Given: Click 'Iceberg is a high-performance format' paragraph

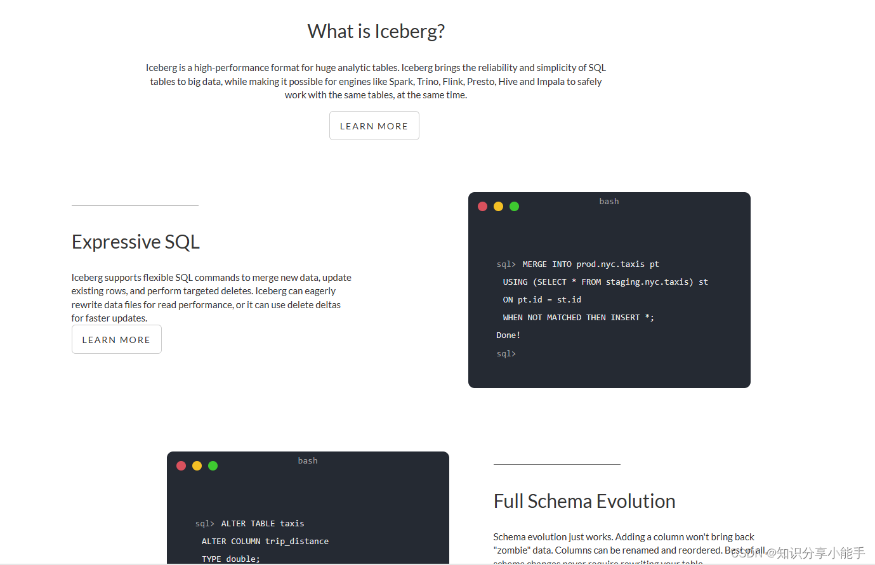Looking at the screenshot, I should [x=376, y=81].
